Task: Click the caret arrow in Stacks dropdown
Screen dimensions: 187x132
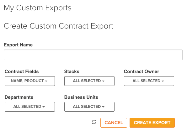Action: [103, 81]
